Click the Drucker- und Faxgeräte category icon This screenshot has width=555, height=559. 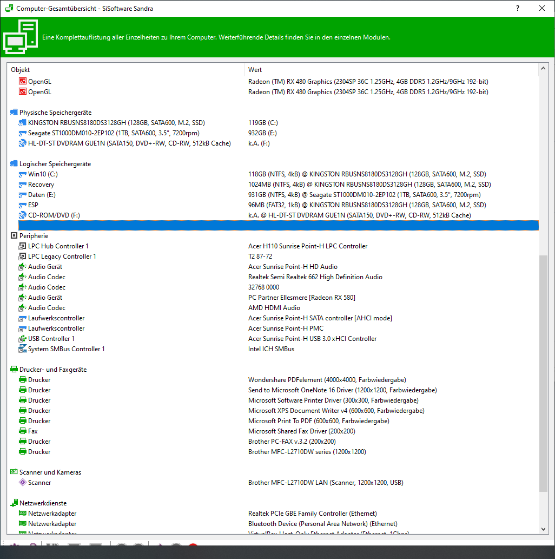tap(14, 370)
